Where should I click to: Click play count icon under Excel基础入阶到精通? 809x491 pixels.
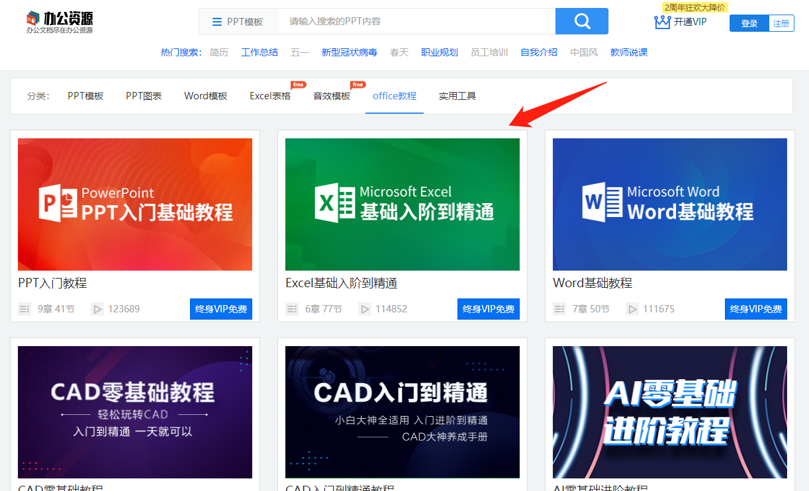tap(365, 309)
